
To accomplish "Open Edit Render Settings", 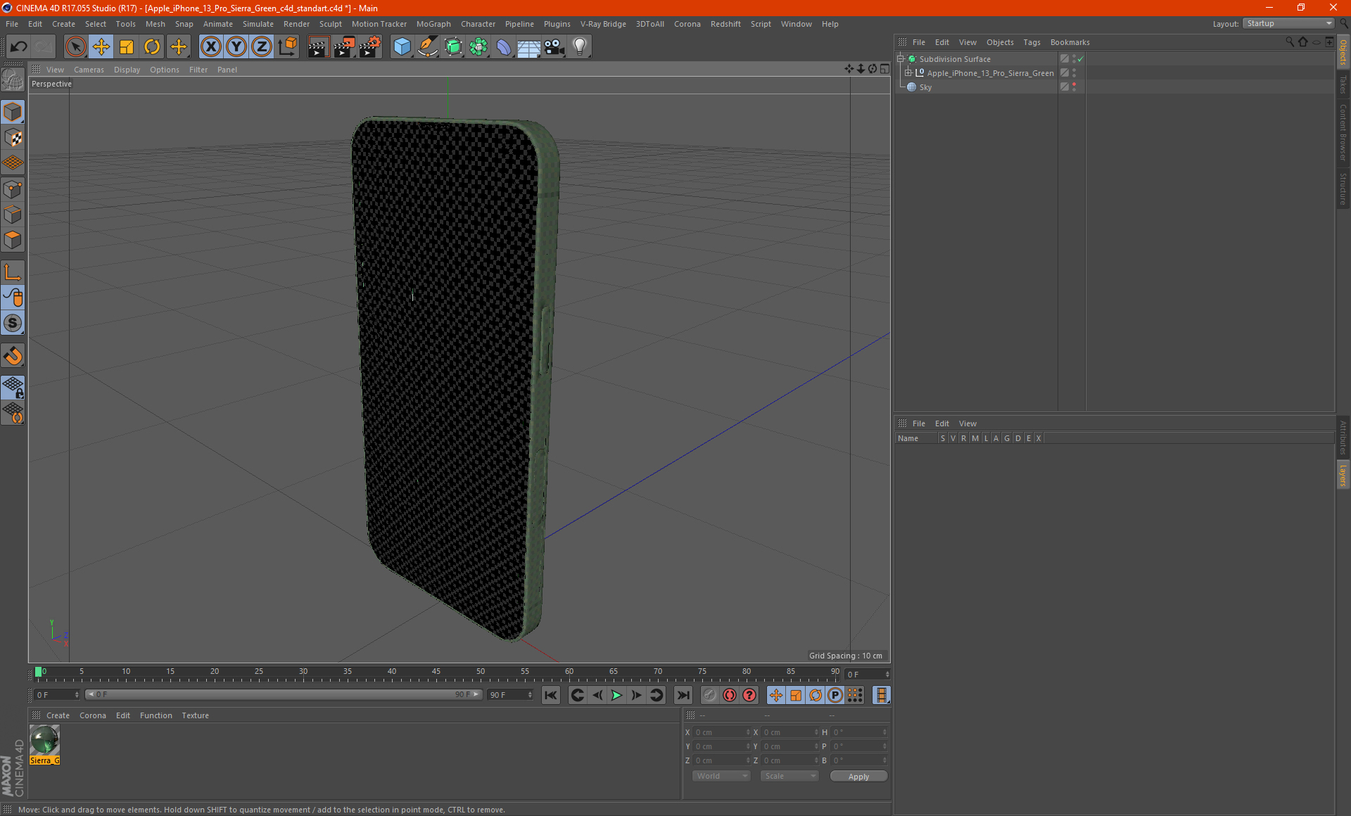I will [x=369, y=47].
